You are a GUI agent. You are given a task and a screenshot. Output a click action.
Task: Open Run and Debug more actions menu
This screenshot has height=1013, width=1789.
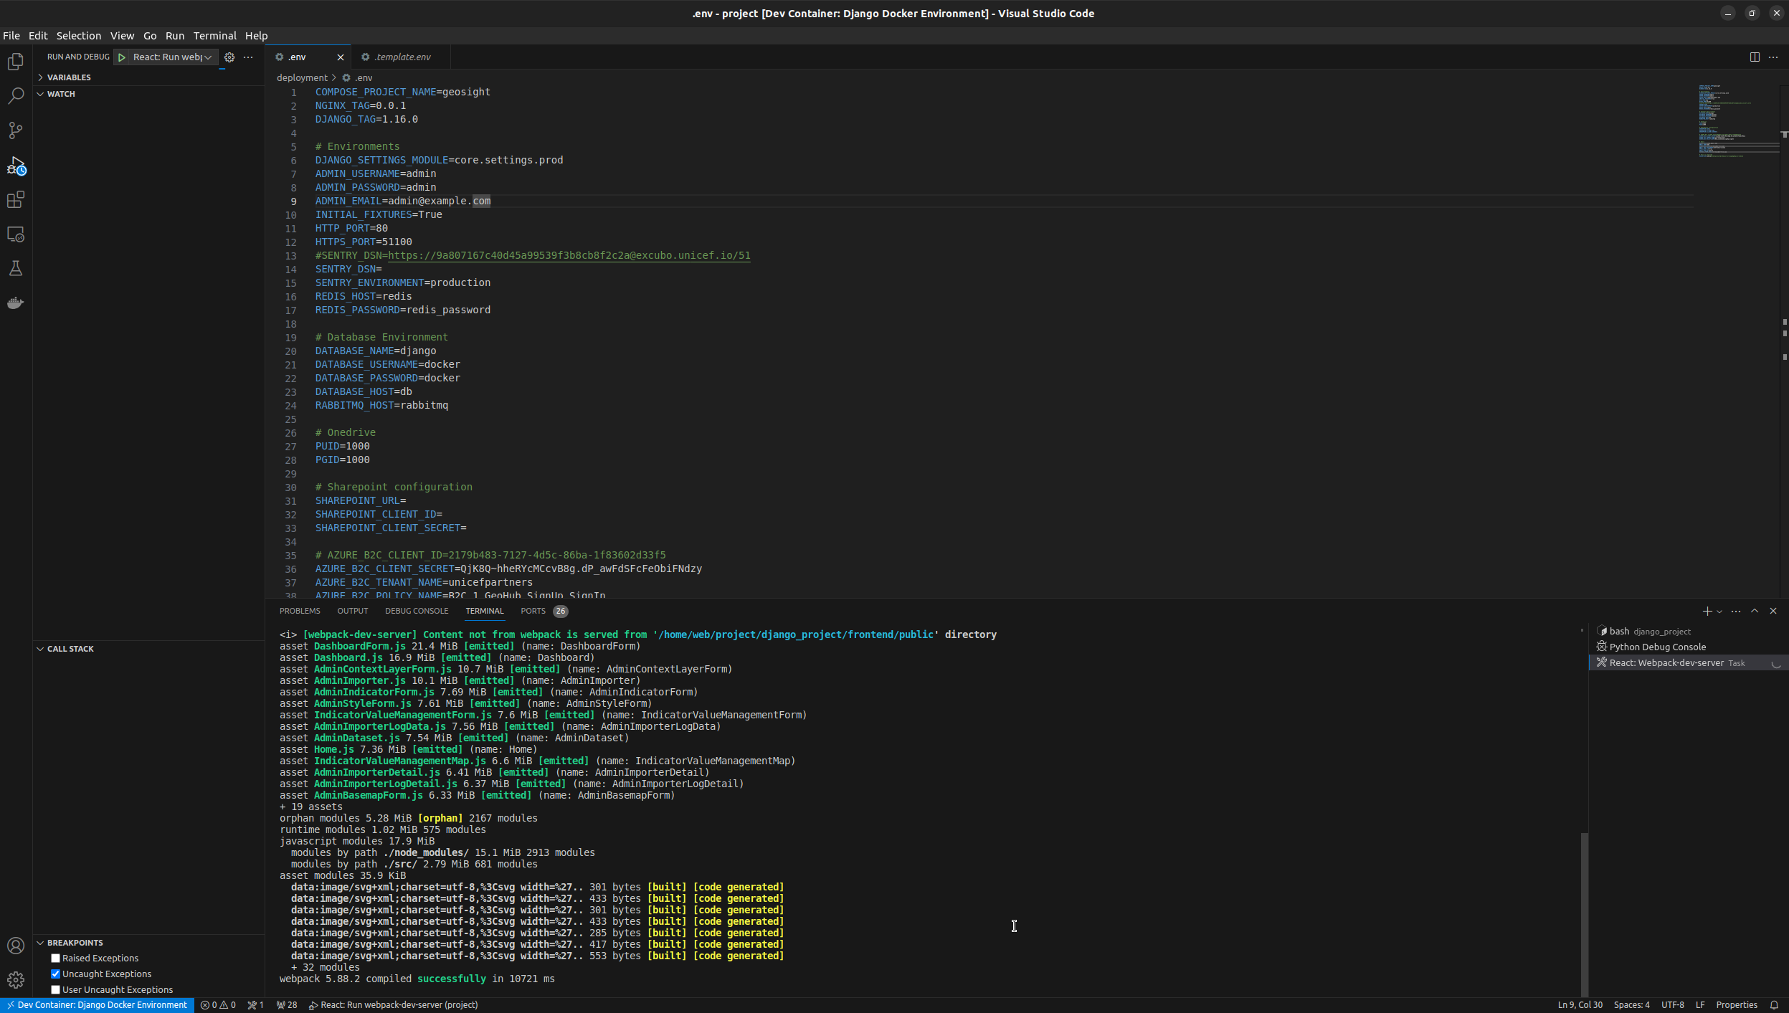pyautogui.click(x=248, y=57)
